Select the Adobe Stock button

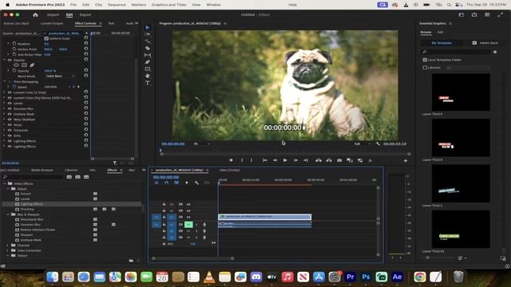[x=485, y=43]
